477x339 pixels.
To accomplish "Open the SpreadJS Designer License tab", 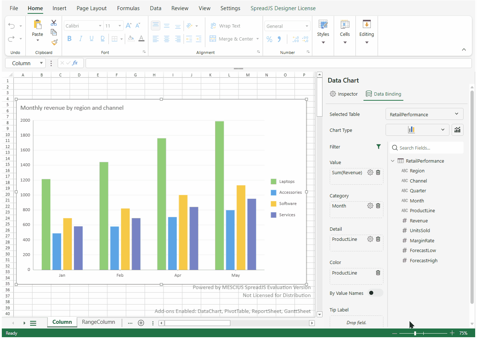I will [x=283, y=8].
